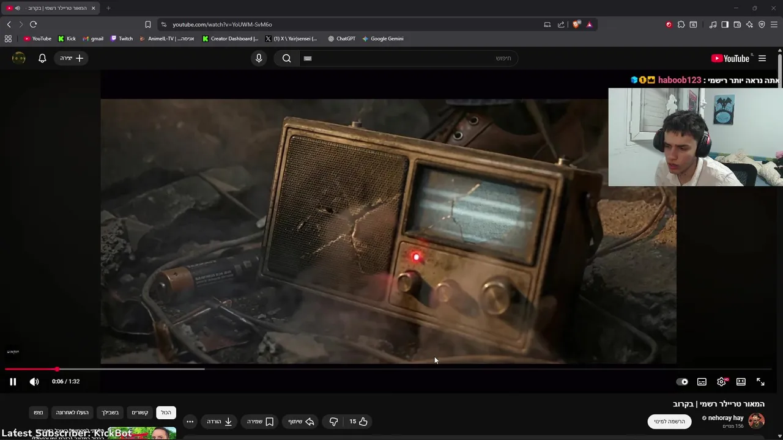Select the נצפו filter chip
This screenshot has width=783, height=440.
(39, 413)
